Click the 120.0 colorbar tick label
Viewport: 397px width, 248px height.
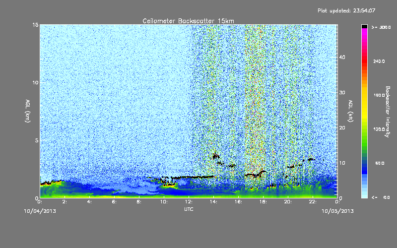(x=379, y=129)
